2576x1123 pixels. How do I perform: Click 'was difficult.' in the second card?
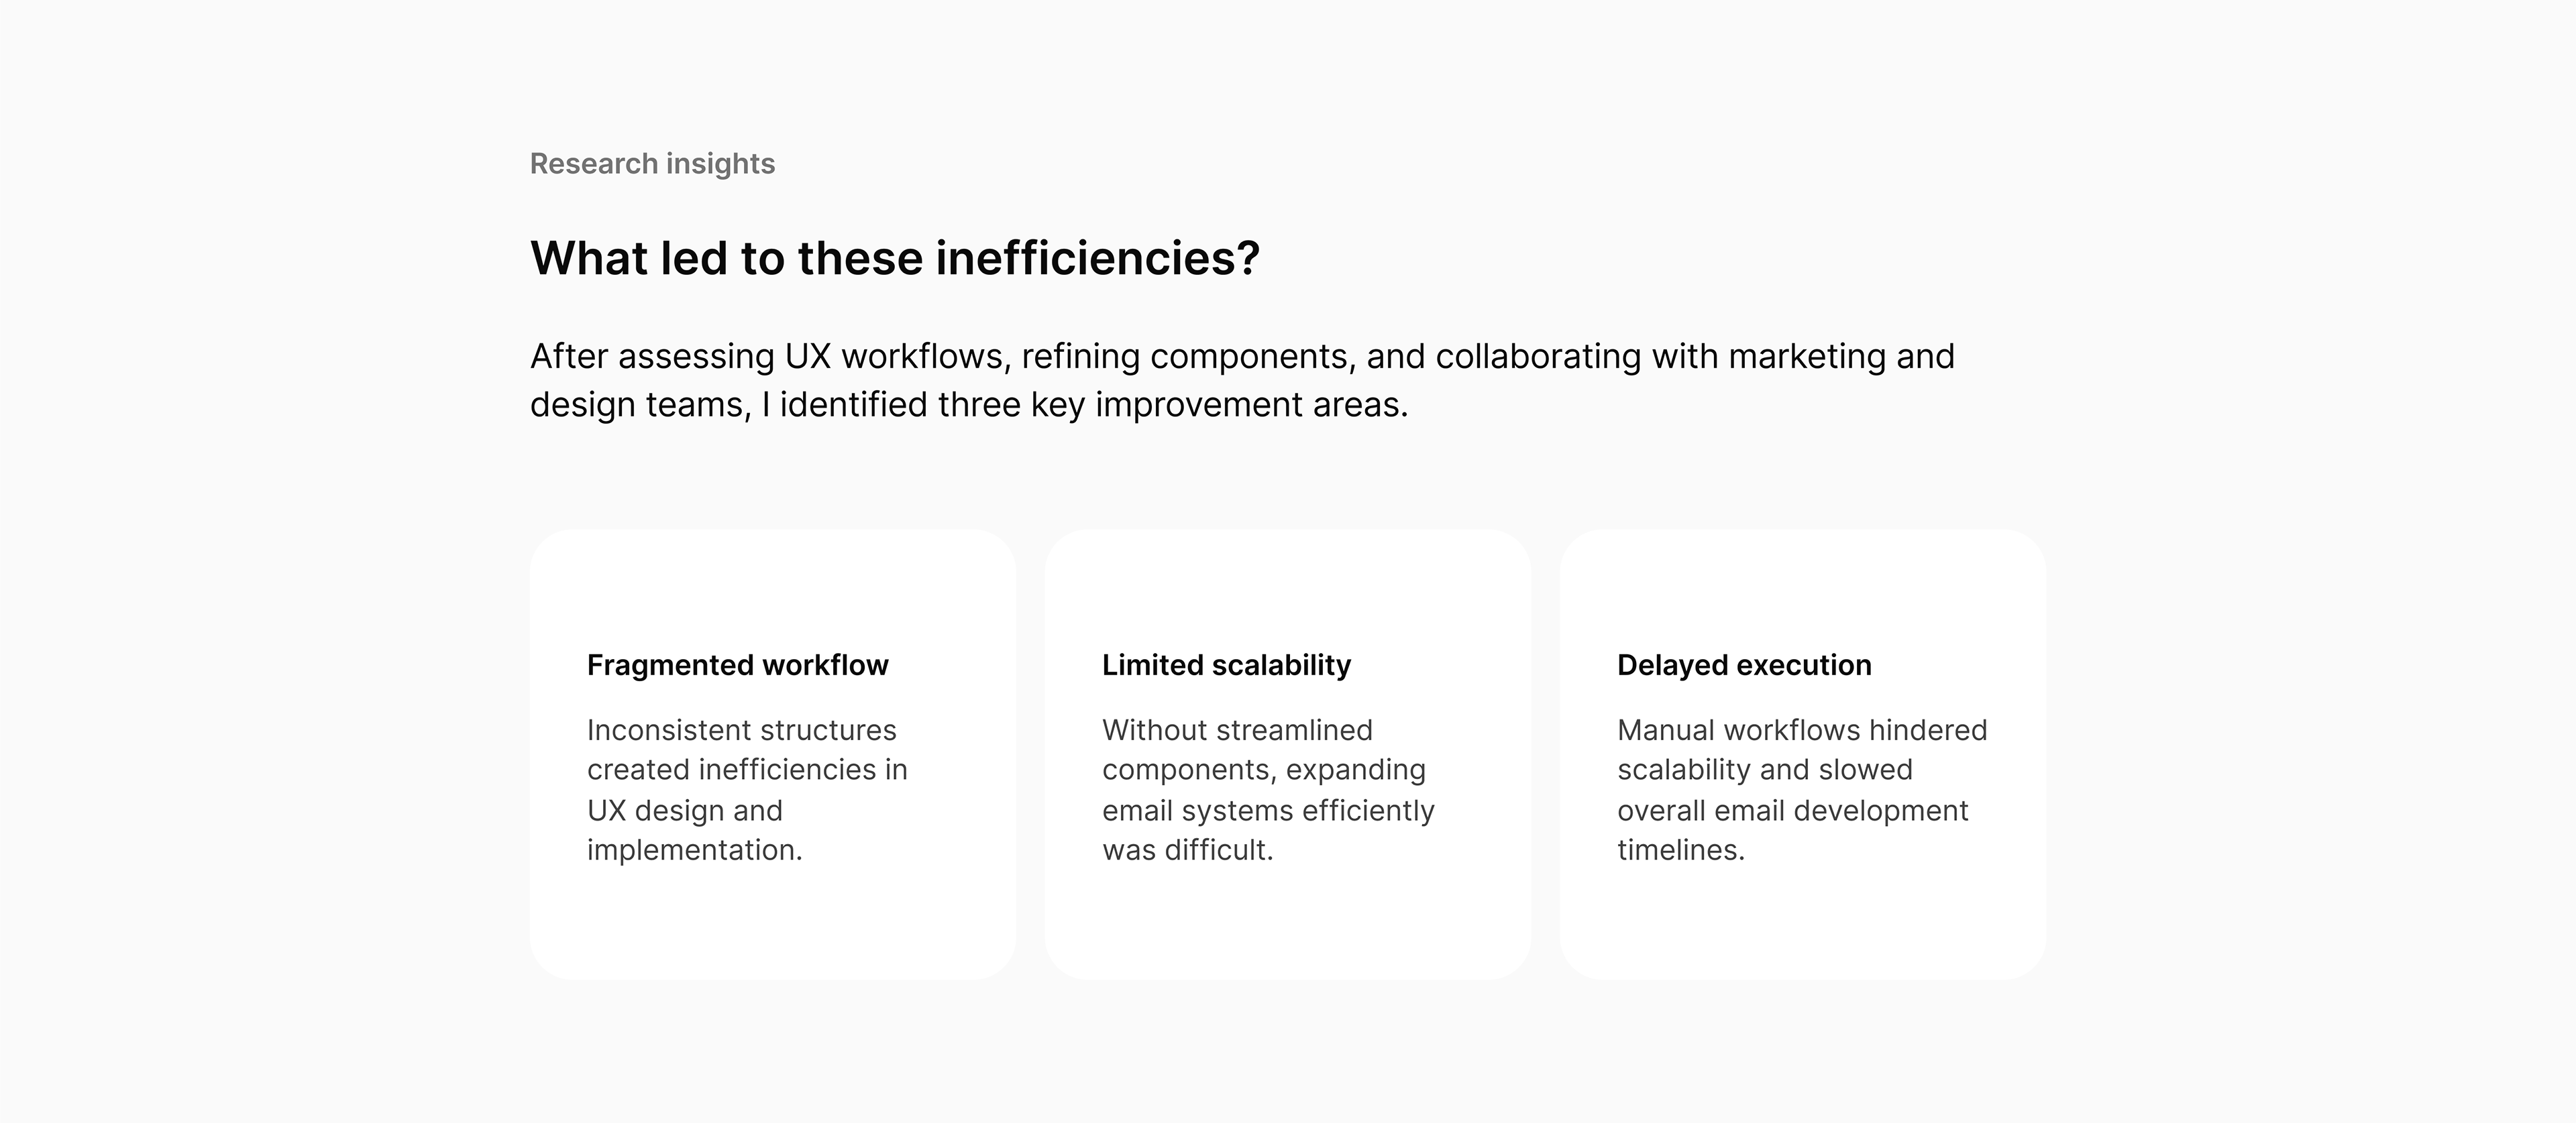coord(1187,850)
